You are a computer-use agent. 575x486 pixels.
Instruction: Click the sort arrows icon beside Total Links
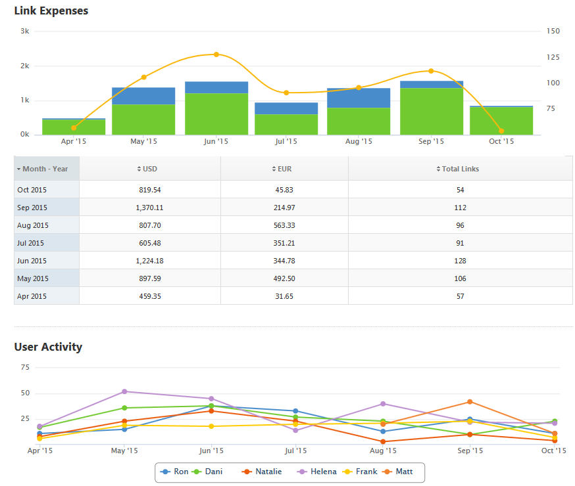(x=438, y=169)
